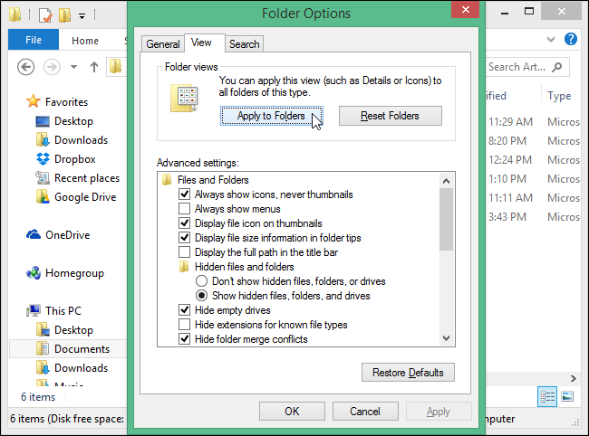The width and height of the screenshot is (589, 436).
Task: Click advanced settings scroll up arrow
Action: tap(446, 181)
